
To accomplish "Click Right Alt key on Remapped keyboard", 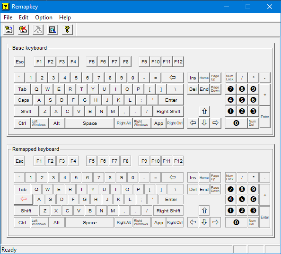I will (x=123, y=222).
